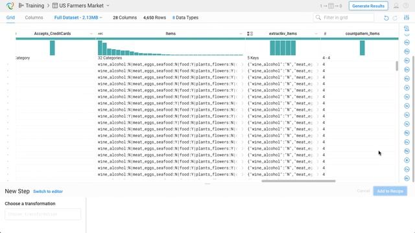
Task: Click the 4,650 Rows count
Action: 154,17
